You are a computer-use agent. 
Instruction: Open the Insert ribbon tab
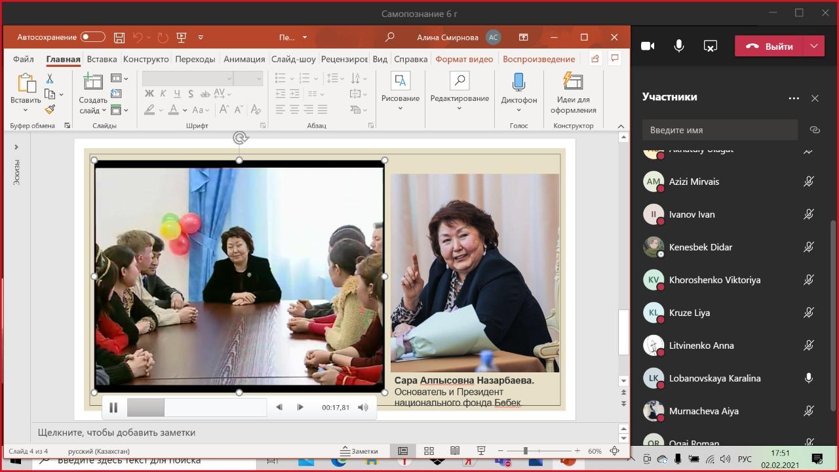(102, 59)
